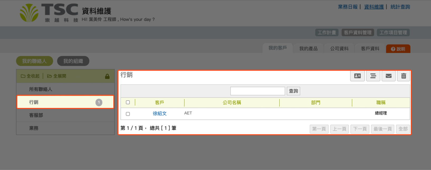Click the envelope email icon
431x170 pixels.
(388, 76)
